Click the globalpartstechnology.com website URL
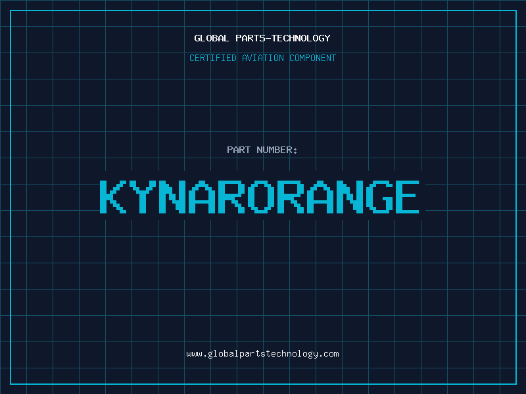This screenshot has width=526, height=394. pyautogui.click(x=262, y=353)
